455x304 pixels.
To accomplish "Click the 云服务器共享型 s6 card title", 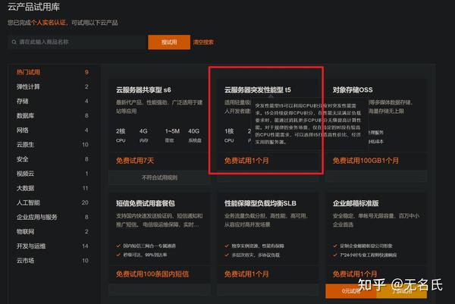I will pos(143,90).
